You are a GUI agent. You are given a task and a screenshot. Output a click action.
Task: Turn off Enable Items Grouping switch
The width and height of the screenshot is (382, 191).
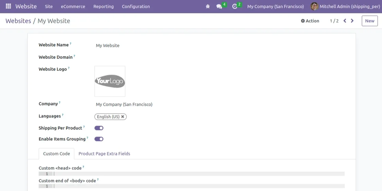point(99,139)
